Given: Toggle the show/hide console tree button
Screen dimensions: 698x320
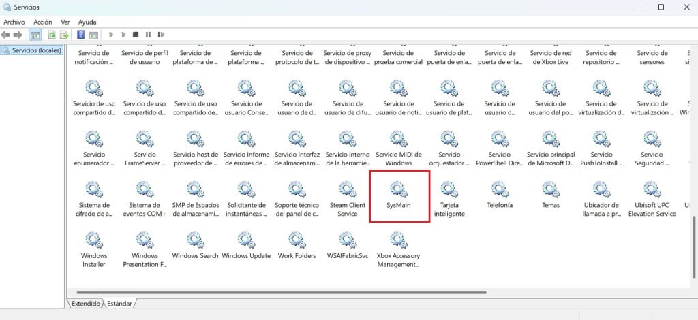Looking at the screenshot, I should pos(35,35).
